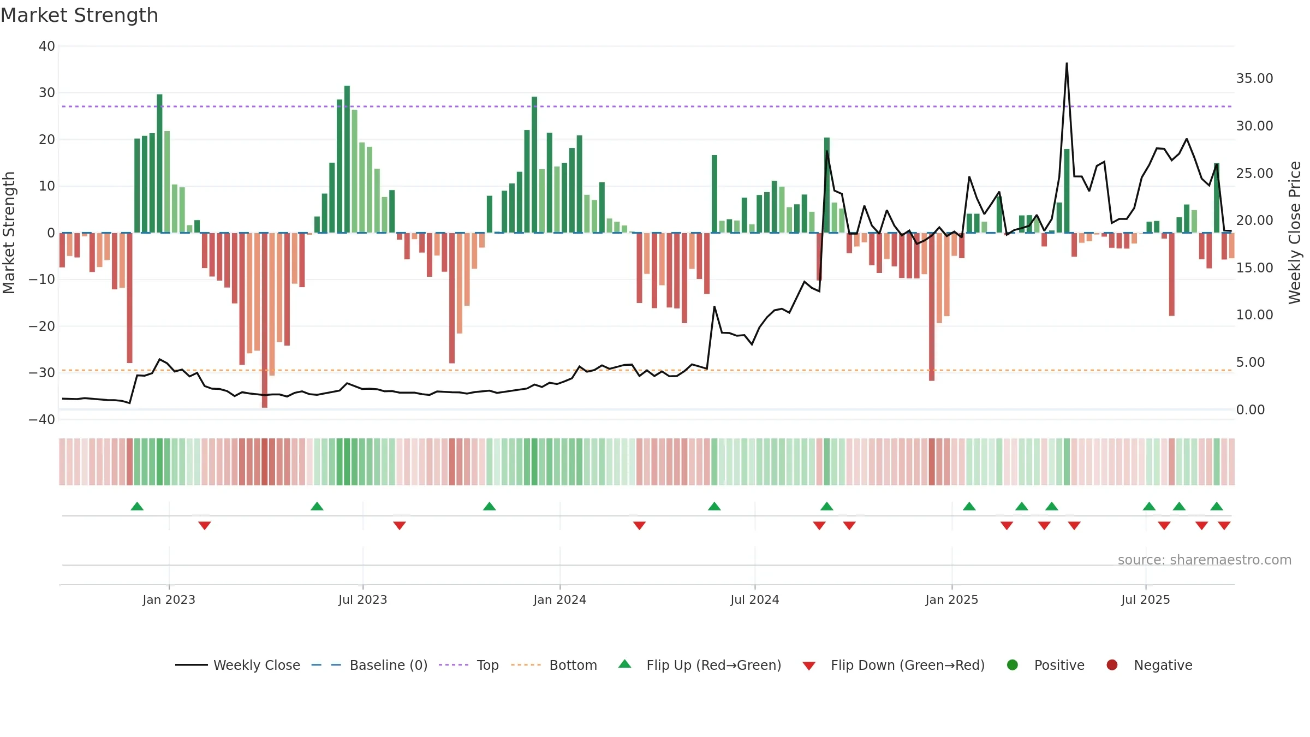Click the tallest price spike peak near 36
Screen dimensions: 1310x737
coord(1067,64)
